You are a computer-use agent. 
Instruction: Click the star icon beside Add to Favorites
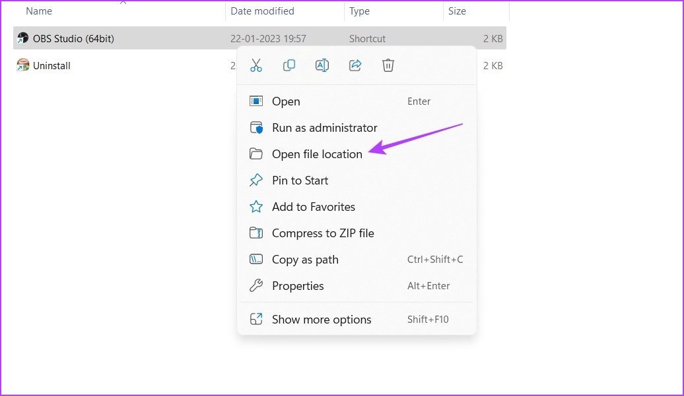(x=256, y=207)
